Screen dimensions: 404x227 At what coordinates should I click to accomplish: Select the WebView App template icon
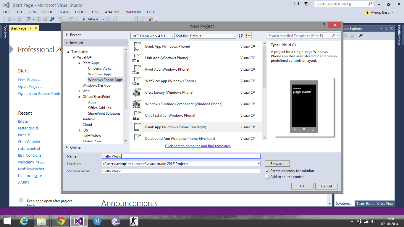pyautogui.click(x=137, y=81)
